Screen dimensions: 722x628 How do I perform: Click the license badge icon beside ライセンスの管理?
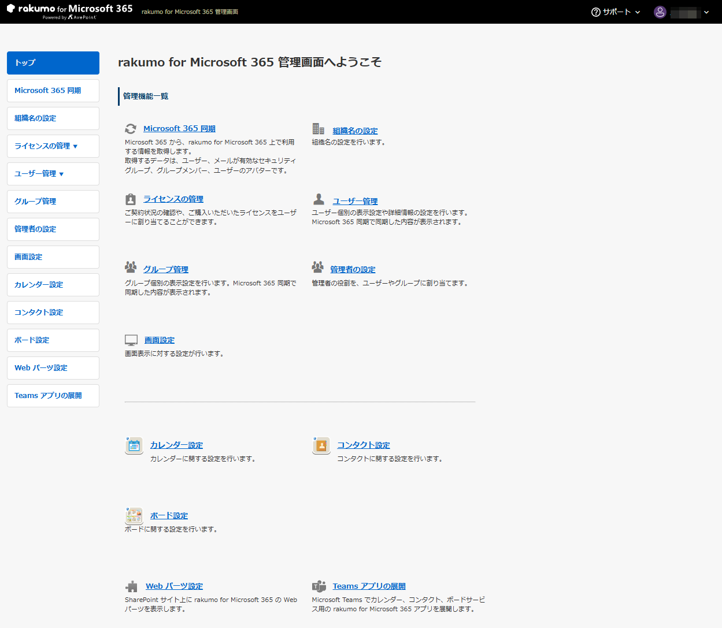[x=131, y=199]
